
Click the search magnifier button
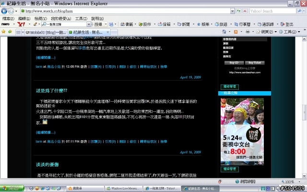(x=299, y=11)
